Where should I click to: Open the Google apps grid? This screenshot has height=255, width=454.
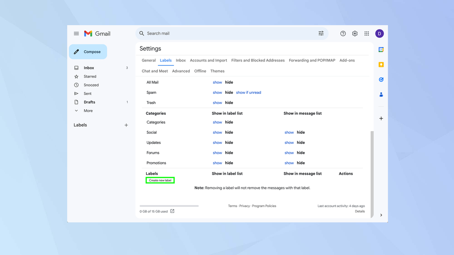pyautogui.click(x=367, y=33)
